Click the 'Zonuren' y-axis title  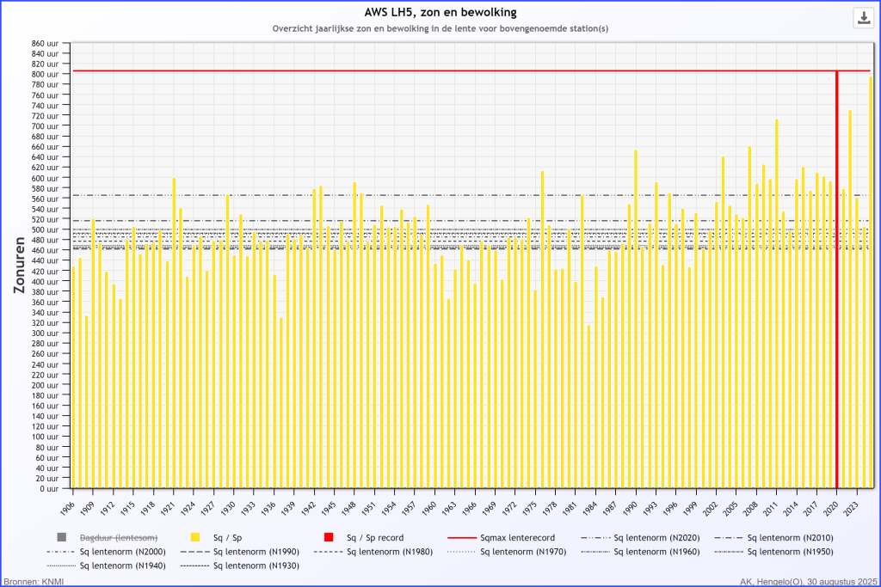click(x=20, y=265)
